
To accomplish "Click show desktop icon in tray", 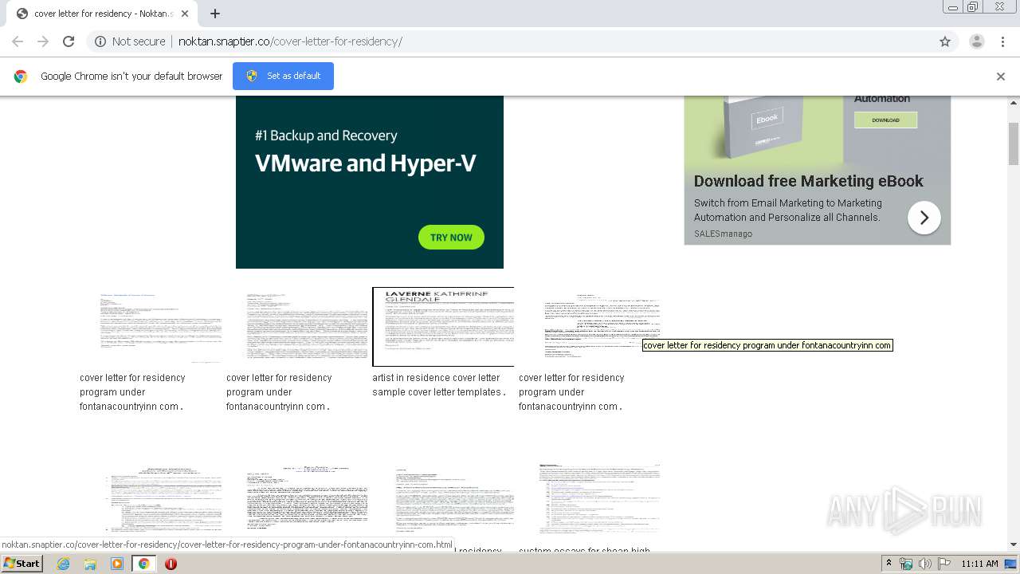I will tap(1011, 564).
